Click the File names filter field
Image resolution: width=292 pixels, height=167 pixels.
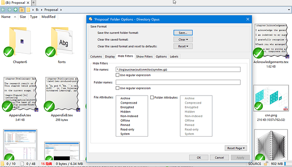point(178,70)
